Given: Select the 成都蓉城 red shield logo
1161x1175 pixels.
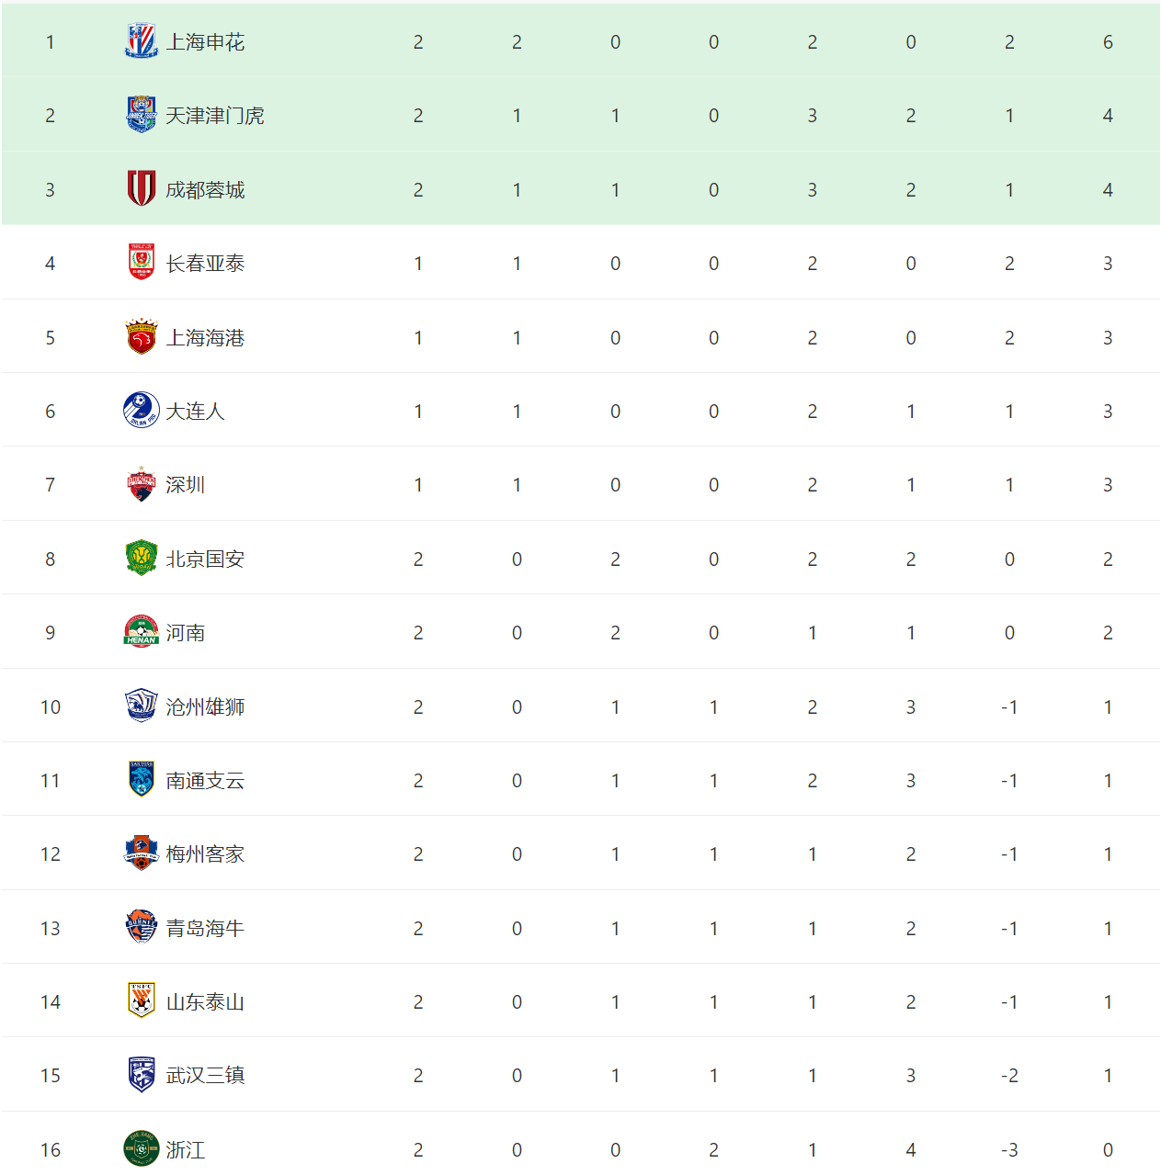Looking at the screenshot, I should coord(142,189).
